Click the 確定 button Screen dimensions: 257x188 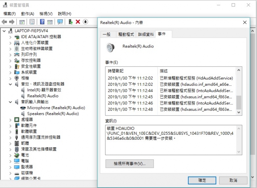point(202,180)
